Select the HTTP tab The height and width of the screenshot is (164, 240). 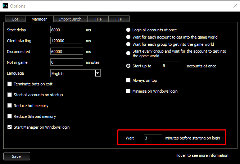(98, 19)
